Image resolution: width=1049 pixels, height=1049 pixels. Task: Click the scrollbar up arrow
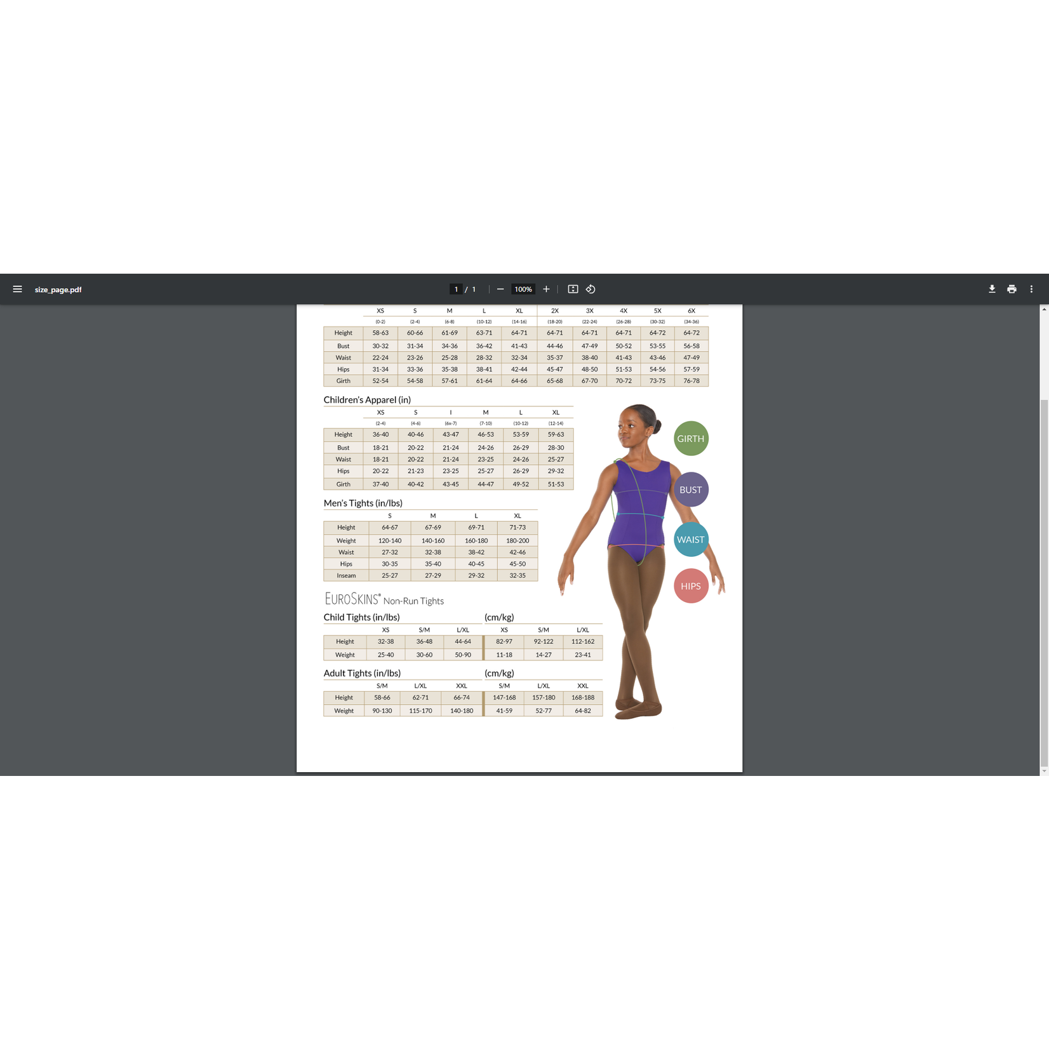pyautogui.click(x=1044, y=309)
